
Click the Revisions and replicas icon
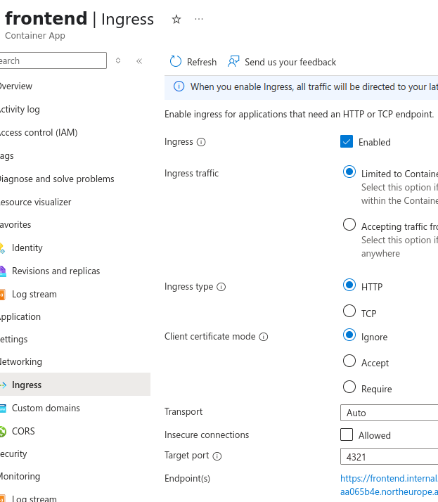pos(3,271)
